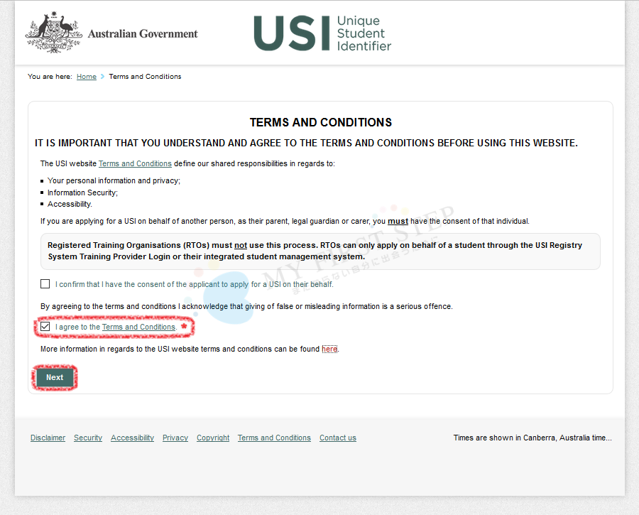Go to Home via the breadcrumb

pos(86,77)
